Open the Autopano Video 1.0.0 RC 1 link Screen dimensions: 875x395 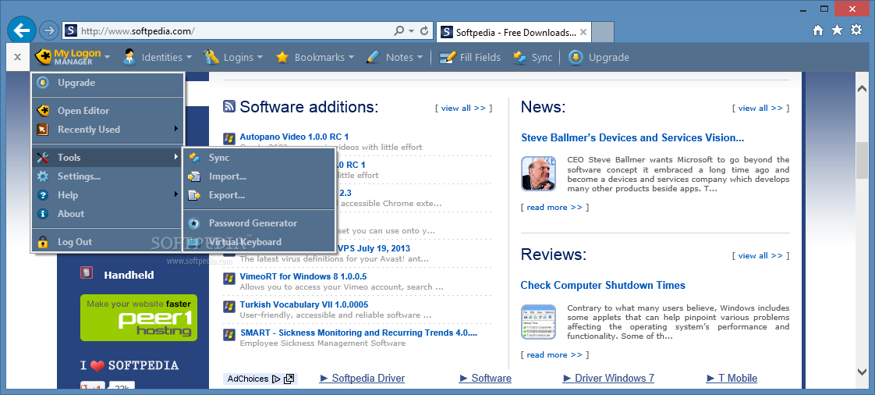tap(294, 137)
